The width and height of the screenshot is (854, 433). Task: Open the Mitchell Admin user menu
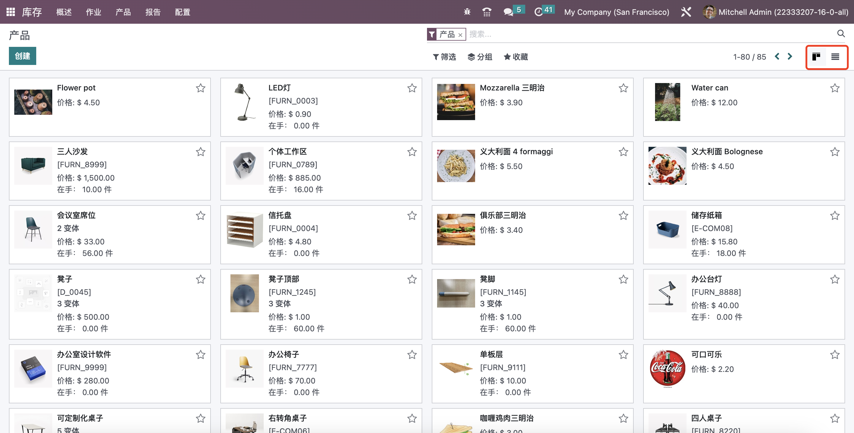click(x=775, y=12)
